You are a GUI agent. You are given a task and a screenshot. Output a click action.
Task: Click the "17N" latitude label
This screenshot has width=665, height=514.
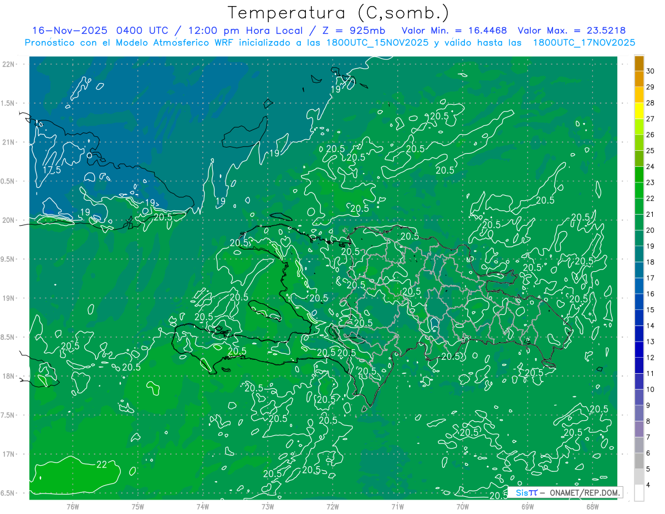9,454
